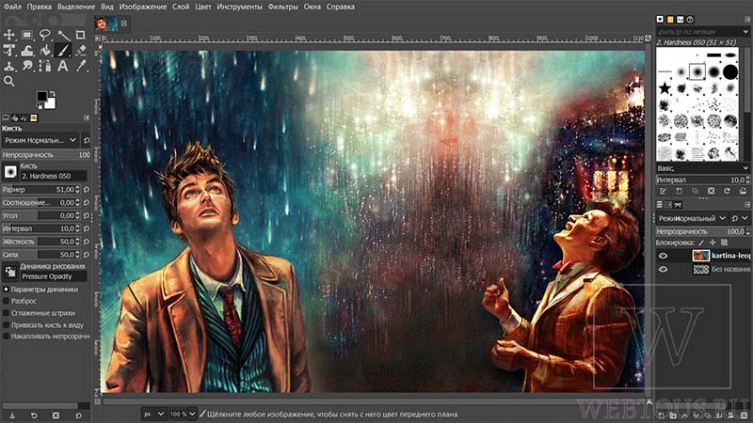Reset brush size (Размер) to default
The width and height of the screenshot is (753, 423).
click(87, 190)
